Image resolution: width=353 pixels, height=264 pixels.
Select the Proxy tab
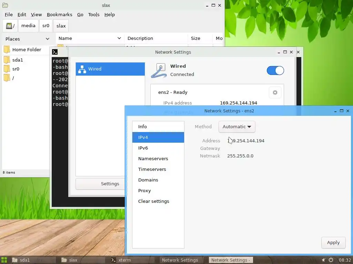pyautogui.click(x=158, y=190)
